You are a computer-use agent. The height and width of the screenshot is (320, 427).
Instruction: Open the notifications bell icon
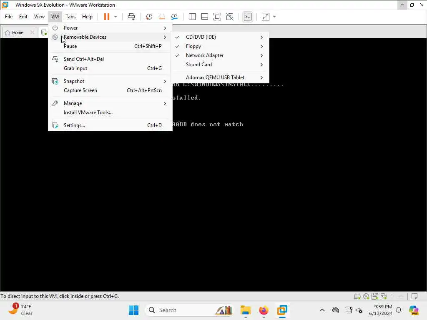tap(399, 310)
